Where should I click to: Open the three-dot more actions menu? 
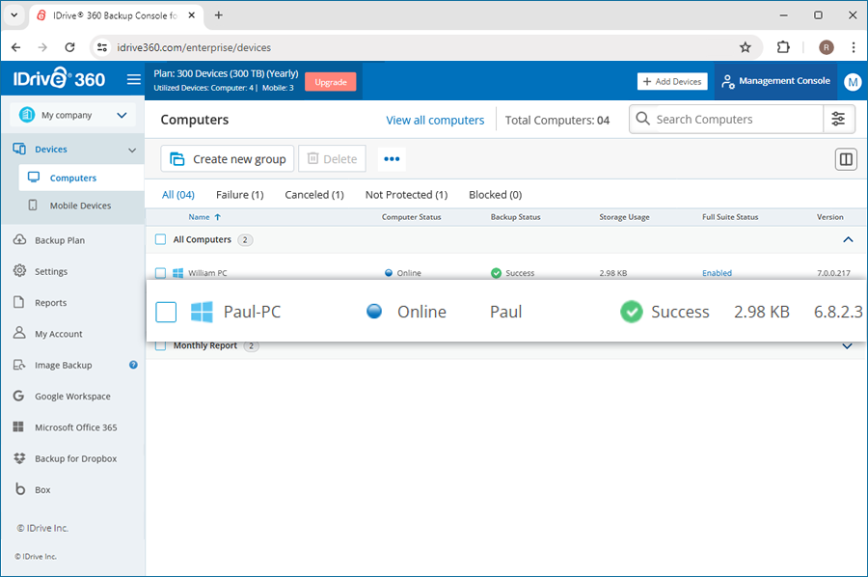click(392, 159)
